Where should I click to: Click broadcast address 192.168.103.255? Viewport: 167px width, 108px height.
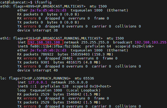[150, 42]
